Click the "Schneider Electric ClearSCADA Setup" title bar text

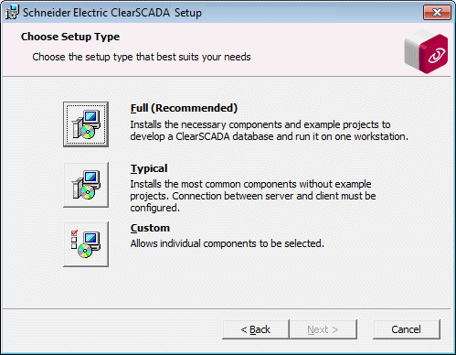[112, 13]
